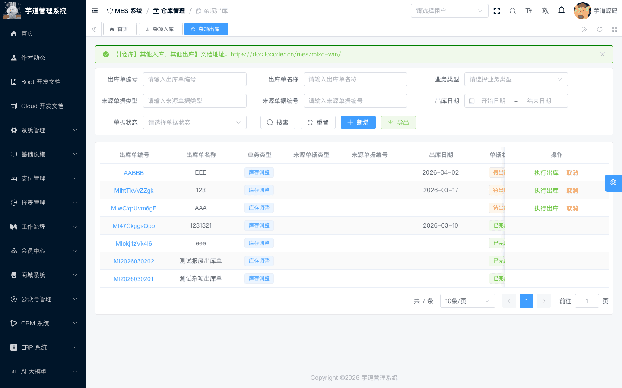Toggle fullscreen mode icon in the header

tap(497, 10)
